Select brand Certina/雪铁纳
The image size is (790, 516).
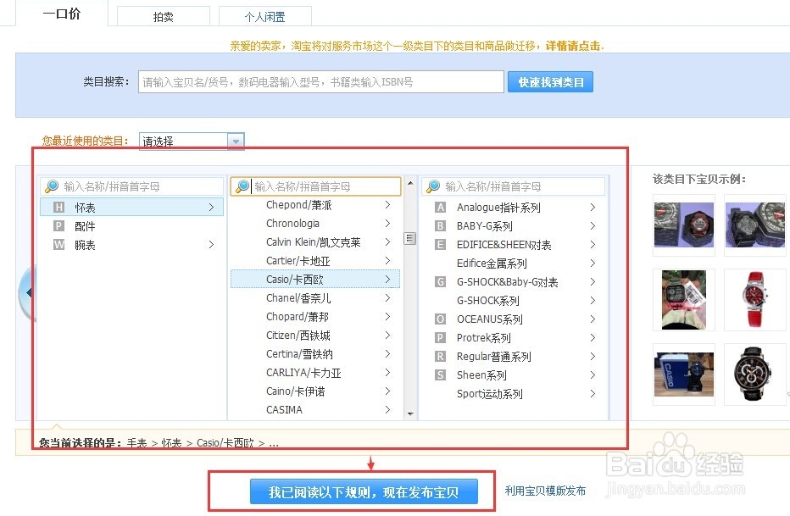tap(315, 354)
